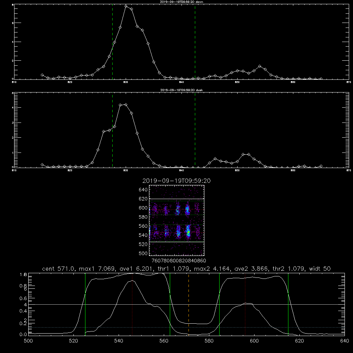Click the horizontal dotted threshold line in bottom plot
Viewport: 353px width, 353px height.
point(186,327)
